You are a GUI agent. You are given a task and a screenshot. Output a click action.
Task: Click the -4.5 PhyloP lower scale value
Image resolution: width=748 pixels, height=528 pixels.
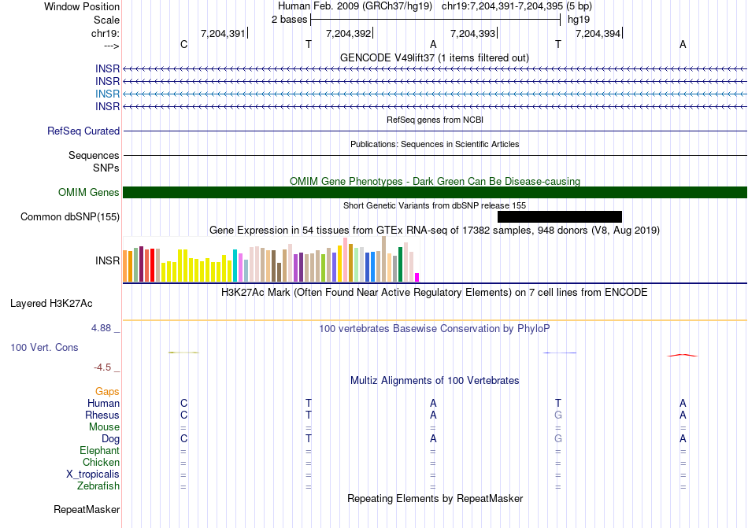(102, 367)
